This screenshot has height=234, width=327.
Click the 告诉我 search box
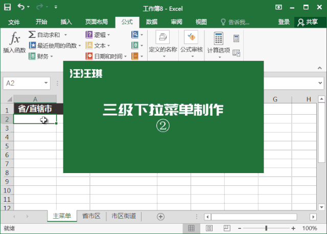coord(235,22)
